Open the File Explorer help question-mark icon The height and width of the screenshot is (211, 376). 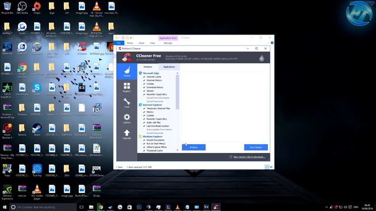click(x=272, y=43)
